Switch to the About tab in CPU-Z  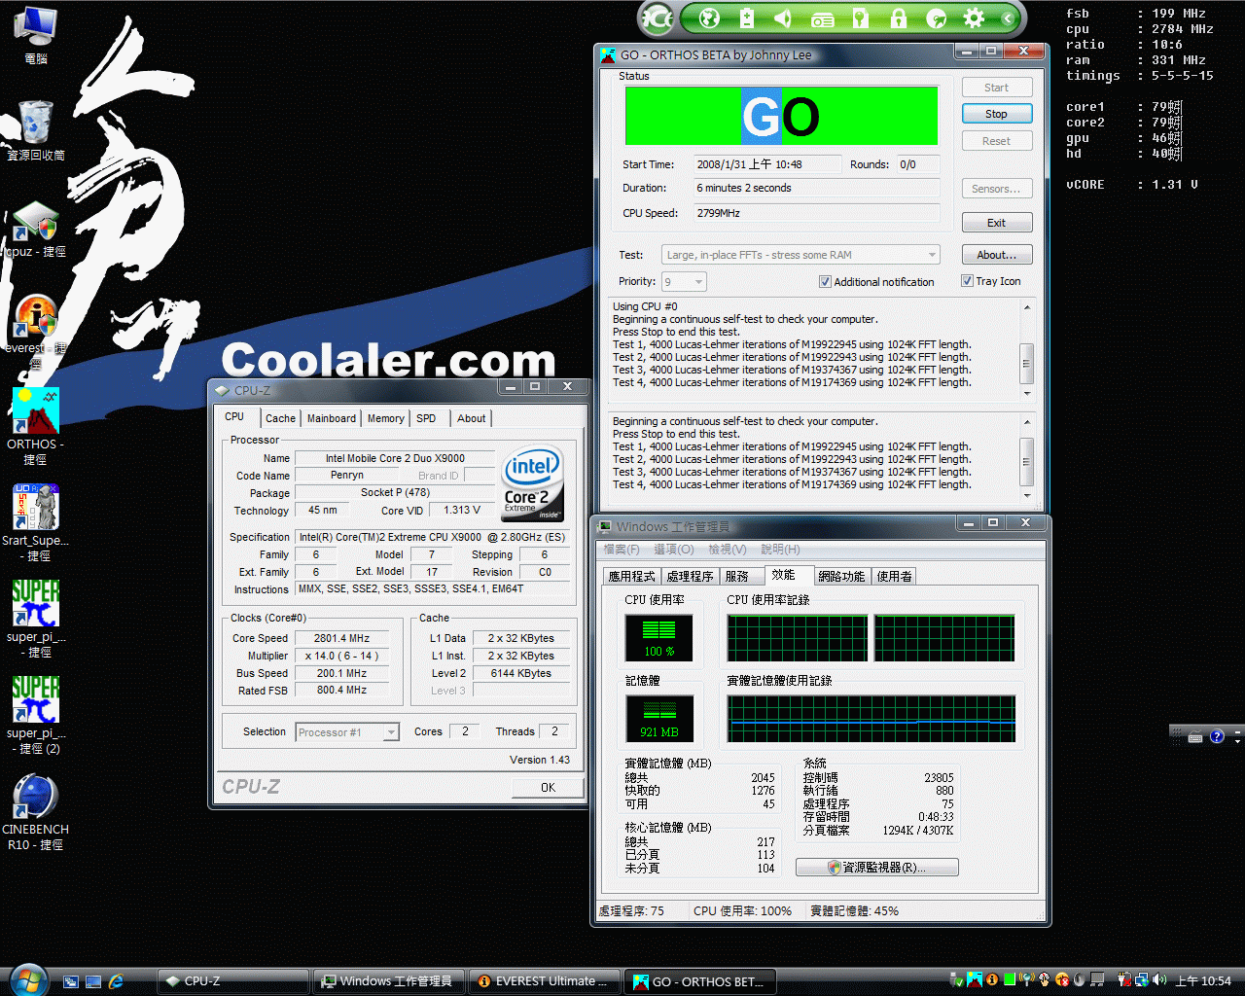[x=472, y=418]
